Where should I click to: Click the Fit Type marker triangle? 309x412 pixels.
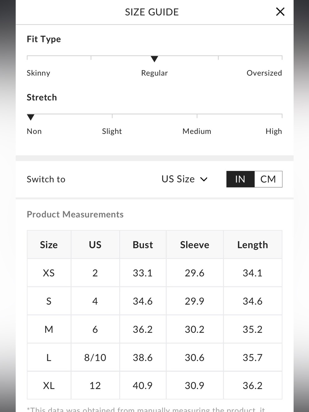(154, 59)
